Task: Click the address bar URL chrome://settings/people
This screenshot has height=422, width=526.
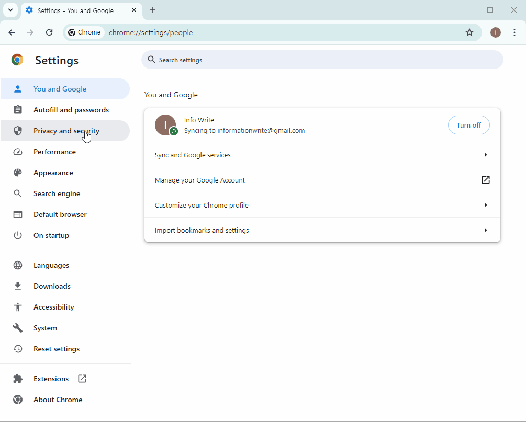Action: point(151,32)
